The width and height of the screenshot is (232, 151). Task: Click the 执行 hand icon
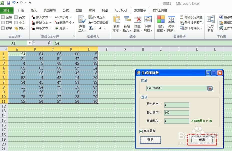coord(16,28)
